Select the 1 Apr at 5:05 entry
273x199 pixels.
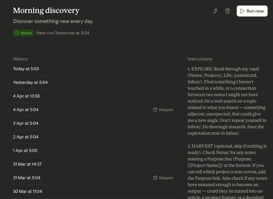(x=93, y=150)
